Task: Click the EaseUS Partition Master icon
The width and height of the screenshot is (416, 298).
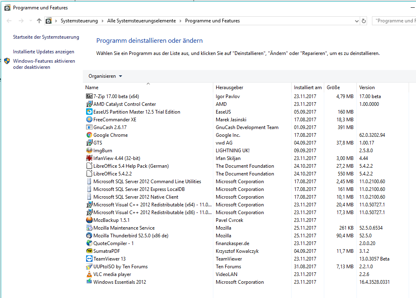Action: click(89, 112)
